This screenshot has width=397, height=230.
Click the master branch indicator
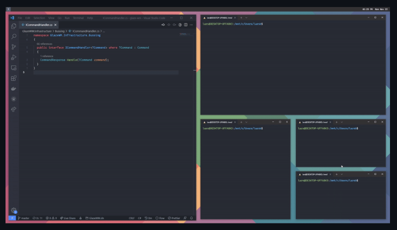[24, 218]
